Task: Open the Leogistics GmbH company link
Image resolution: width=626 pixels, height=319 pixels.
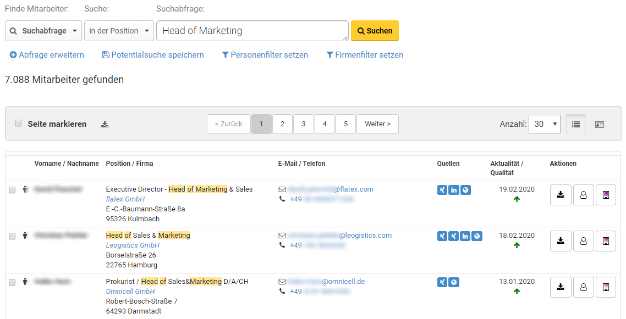Action: point(133,245)
